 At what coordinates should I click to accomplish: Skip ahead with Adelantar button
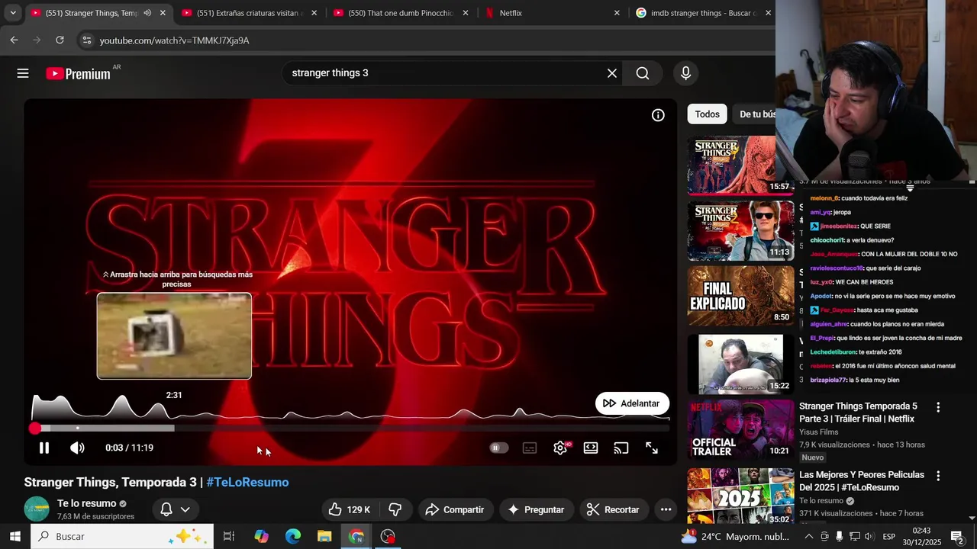(x=632, y=403)
